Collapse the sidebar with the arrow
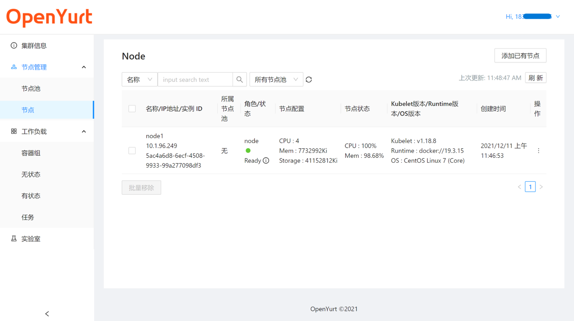This screenshot has width=574, height=321. (x=47, y=314)
